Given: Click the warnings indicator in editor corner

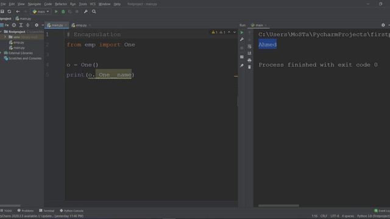Looking at the screenshot, I should (218, 32).
